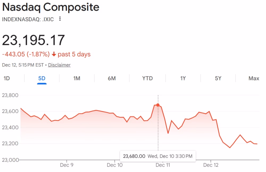Select the Max time range

tap(254, 78)
